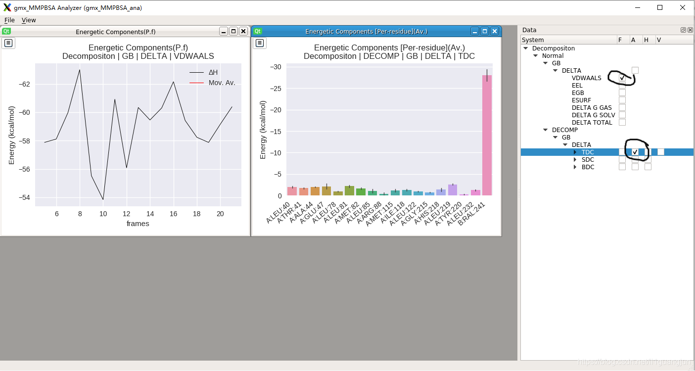Click the H column header
695x371 pixels.
coord(649,40)
